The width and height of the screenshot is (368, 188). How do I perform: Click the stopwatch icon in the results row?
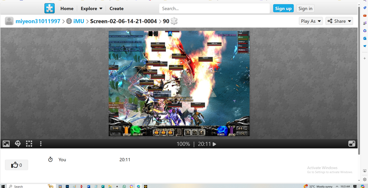click(50, 159)
